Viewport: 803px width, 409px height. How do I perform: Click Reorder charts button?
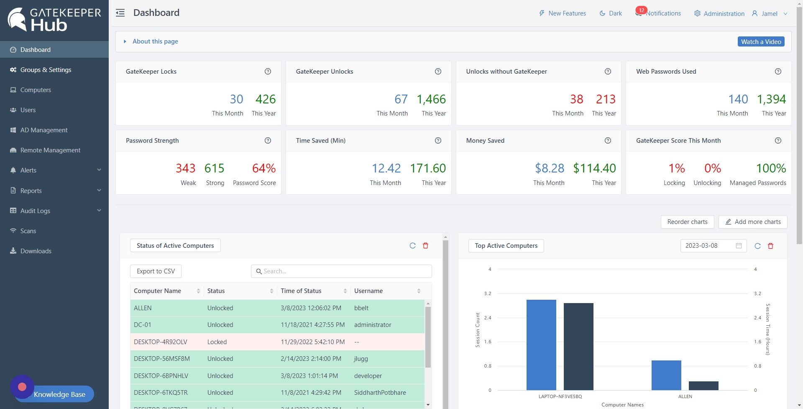tap(687, 222)
